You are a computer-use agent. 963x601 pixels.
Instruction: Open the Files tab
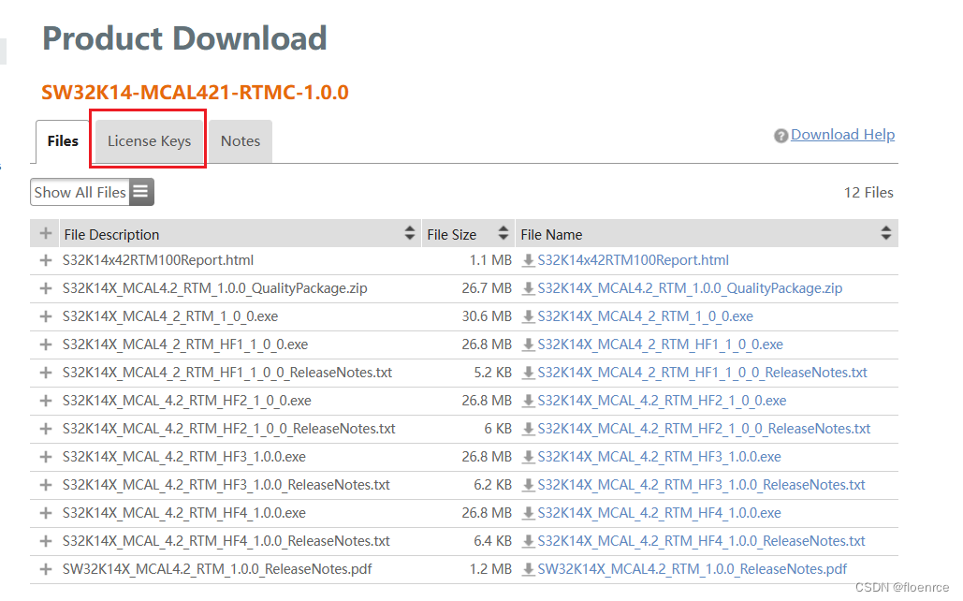tap(63, 141)
